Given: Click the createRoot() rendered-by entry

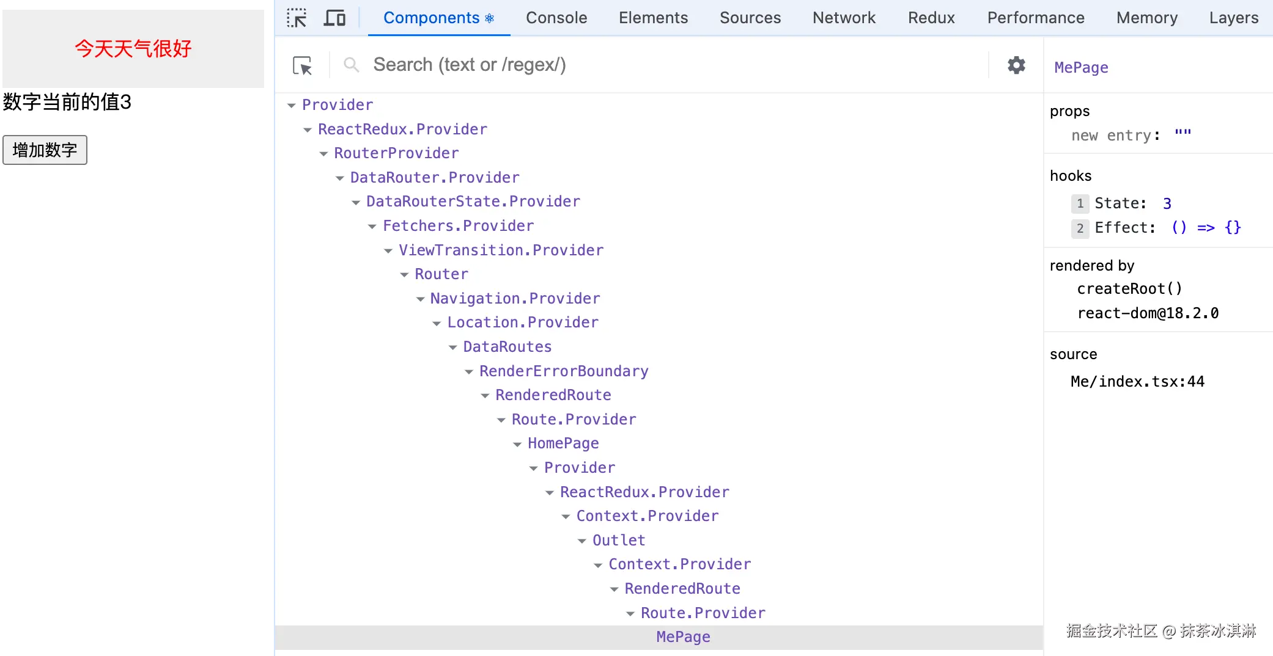Looking at the screenshot, I should pos(1129,288).
